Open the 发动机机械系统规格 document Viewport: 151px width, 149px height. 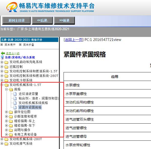point(33,103)
